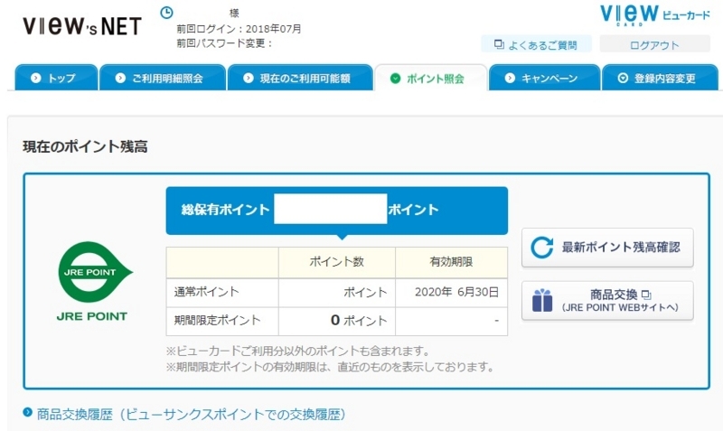Open the トップ tab
723x431 pixels.
(x=56, y=78)
